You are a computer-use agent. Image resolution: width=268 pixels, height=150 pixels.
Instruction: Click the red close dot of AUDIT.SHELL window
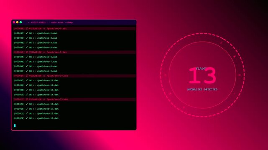click(x=14, y=22)
